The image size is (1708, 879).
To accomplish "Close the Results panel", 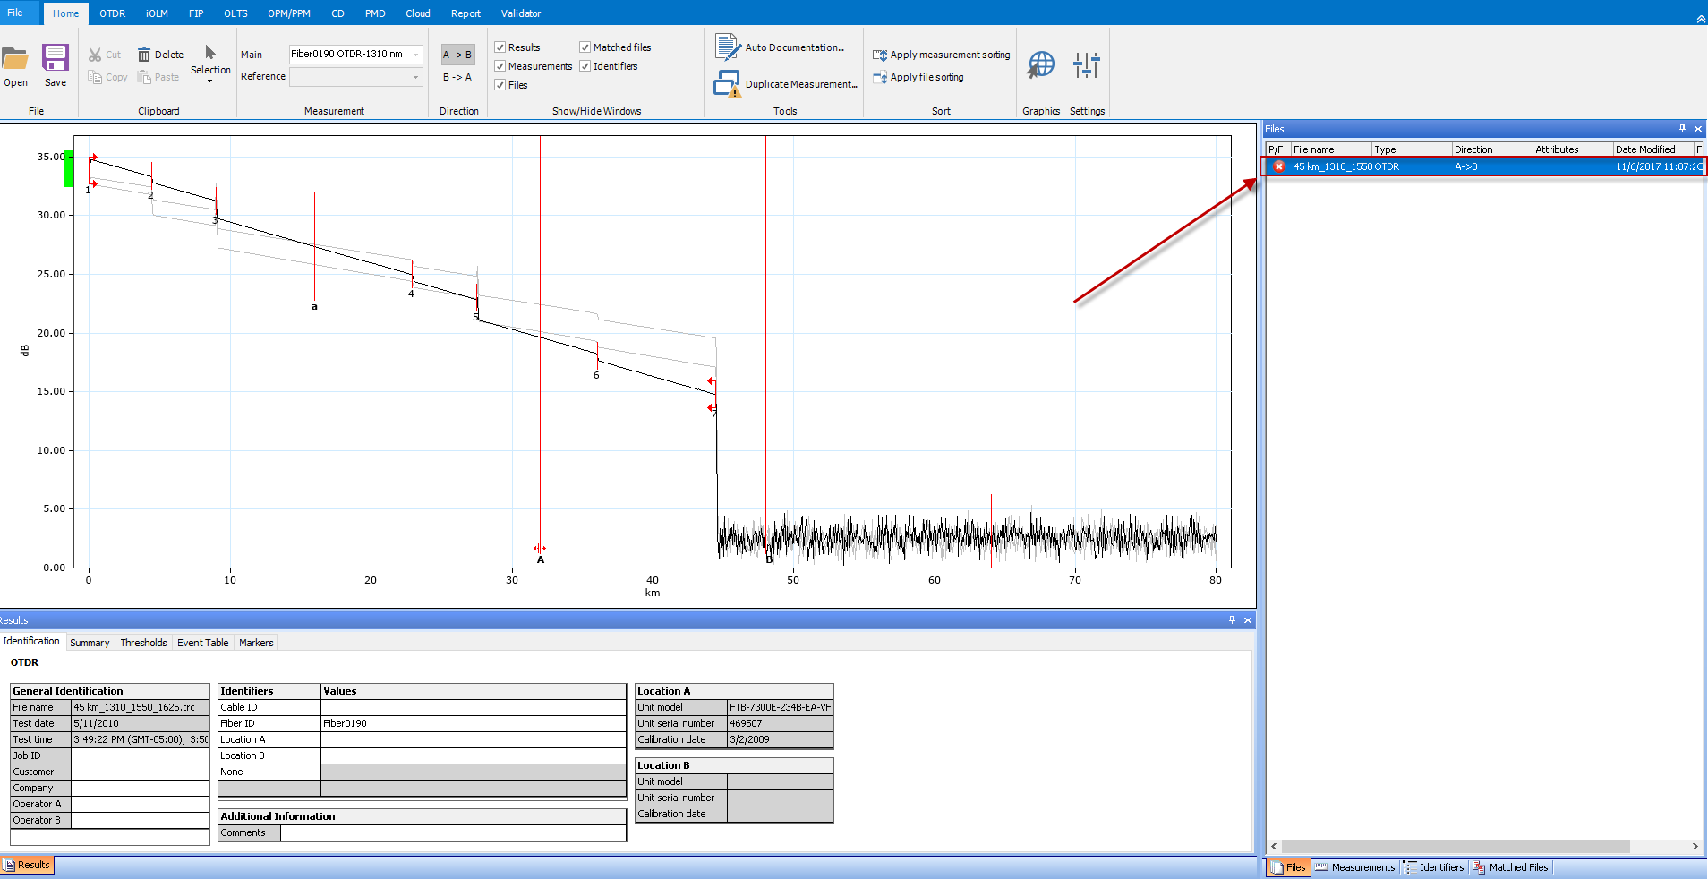I will pos(1248,619).
